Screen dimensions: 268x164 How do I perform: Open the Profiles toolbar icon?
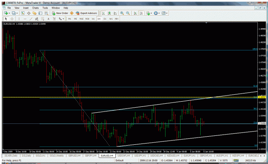pos(13,13)
